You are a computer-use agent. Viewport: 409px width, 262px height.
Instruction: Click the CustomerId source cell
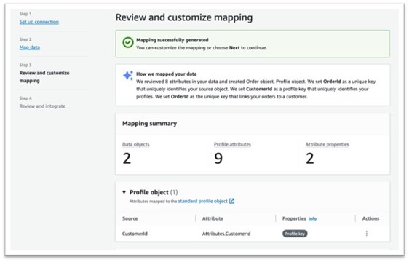pyautogui.click(x=135, y=234)
